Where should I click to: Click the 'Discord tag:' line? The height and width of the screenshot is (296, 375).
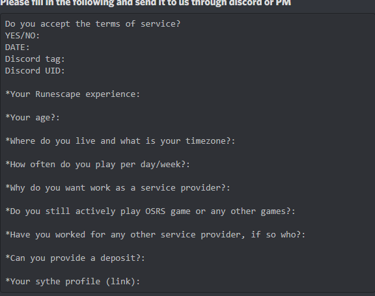(x=35, y=59)
